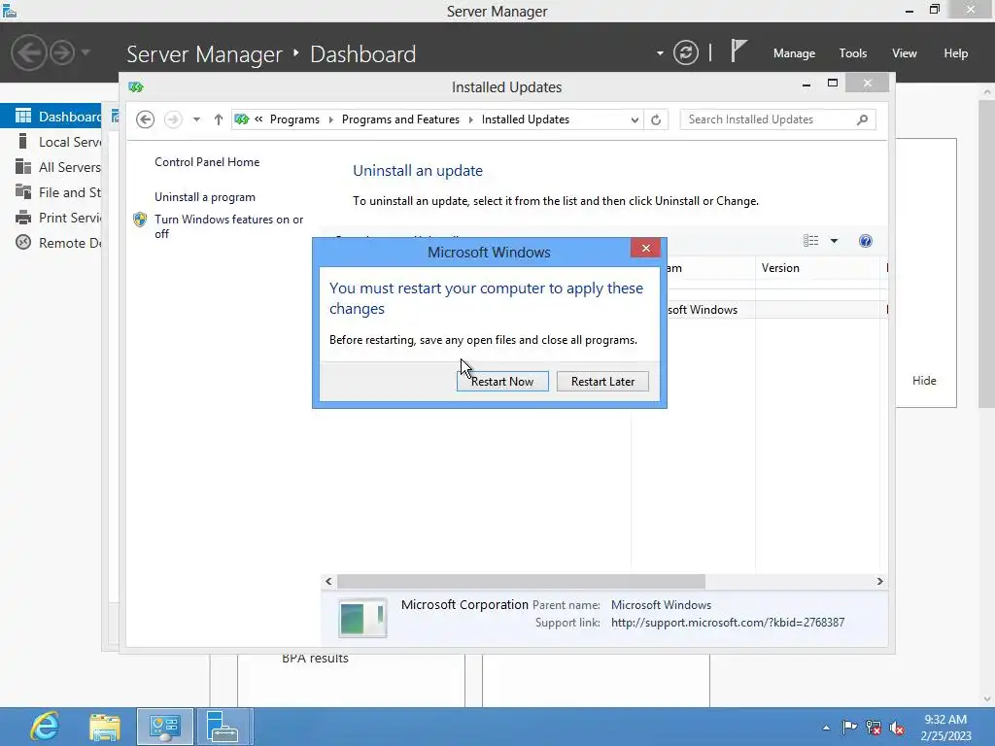
Task: Click the change view icon in Installed Updates
Action: tap(810, 241)
